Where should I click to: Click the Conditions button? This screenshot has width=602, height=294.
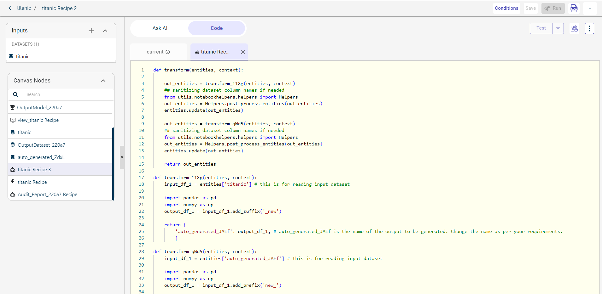tap(506, 8)
